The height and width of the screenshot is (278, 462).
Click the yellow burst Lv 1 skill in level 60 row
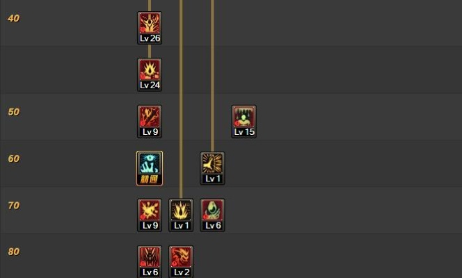tap(212, 168)
